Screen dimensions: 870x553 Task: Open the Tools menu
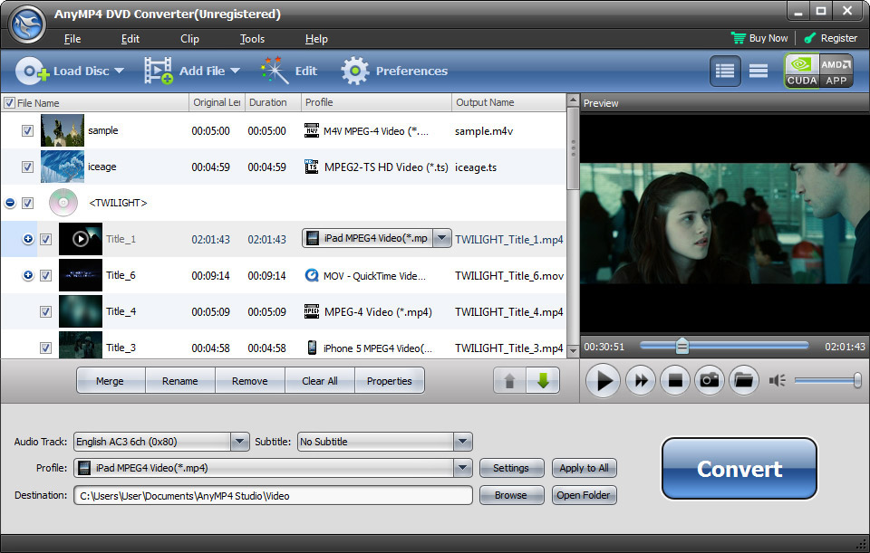253,39
